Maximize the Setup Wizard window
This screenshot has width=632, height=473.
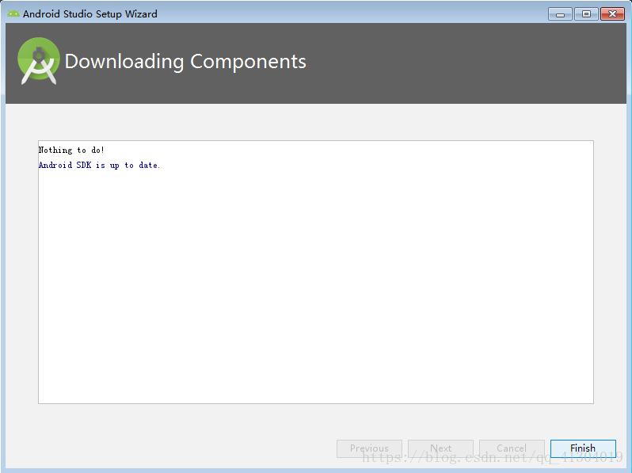tap(586, 14)
